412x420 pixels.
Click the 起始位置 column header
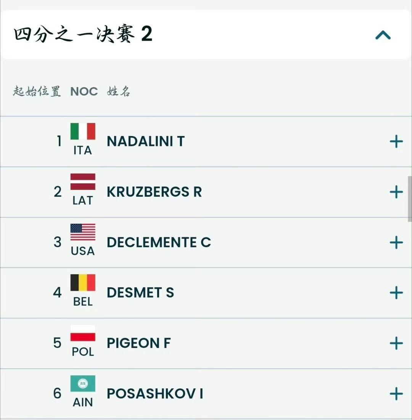click(x=37, y=91)
